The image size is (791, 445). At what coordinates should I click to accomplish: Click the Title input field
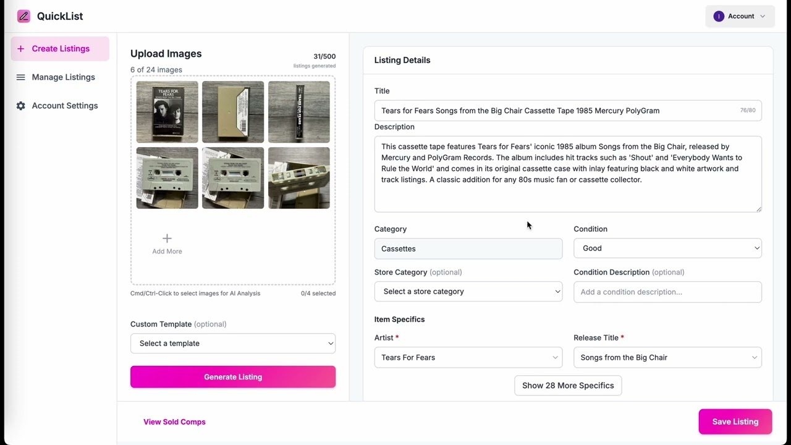pos(568,111)
